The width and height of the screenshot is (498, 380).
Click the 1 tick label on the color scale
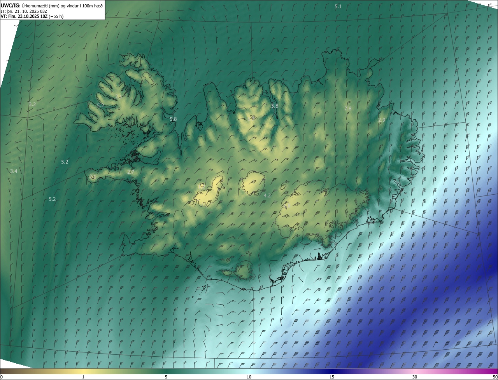point(83,377)
